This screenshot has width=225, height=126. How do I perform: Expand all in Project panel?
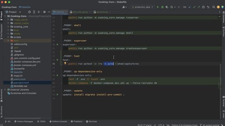[x=34, y=12]
